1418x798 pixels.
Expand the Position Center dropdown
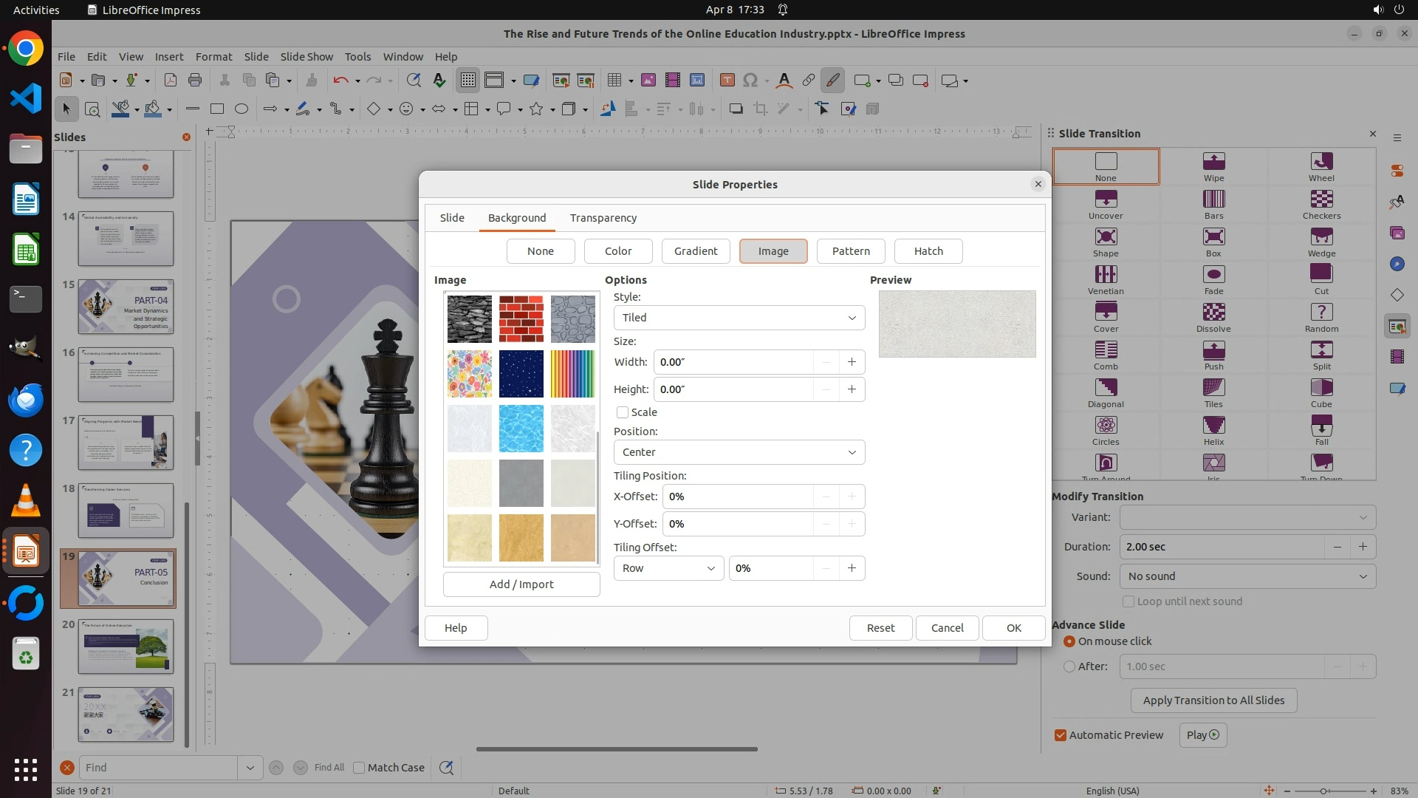point(739,452)
